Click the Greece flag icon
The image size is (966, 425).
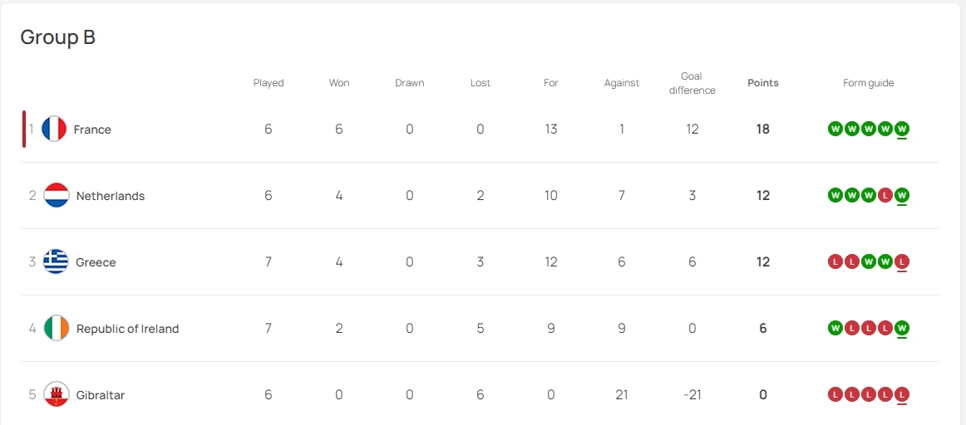point(56,261)
